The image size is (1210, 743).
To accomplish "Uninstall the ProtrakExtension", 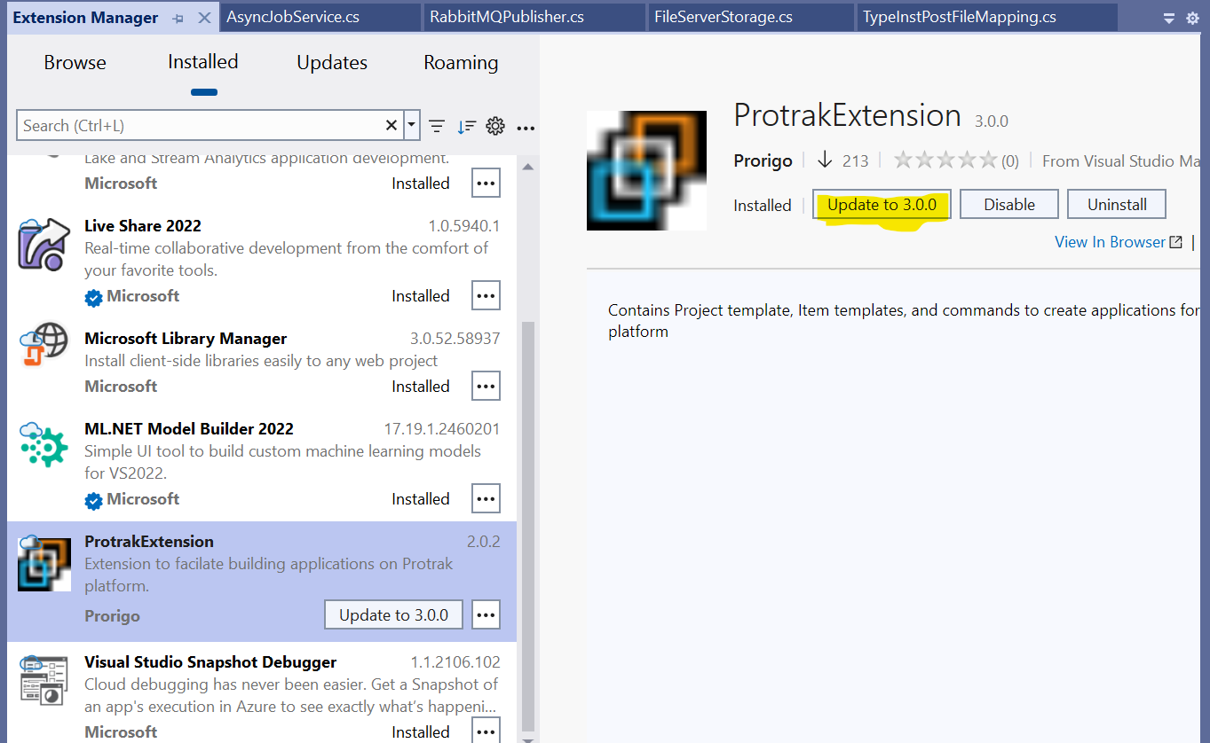I will (x=1117, y=204).
